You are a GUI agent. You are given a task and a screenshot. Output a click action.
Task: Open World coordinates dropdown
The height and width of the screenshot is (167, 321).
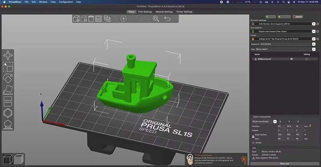click(275, 121)
